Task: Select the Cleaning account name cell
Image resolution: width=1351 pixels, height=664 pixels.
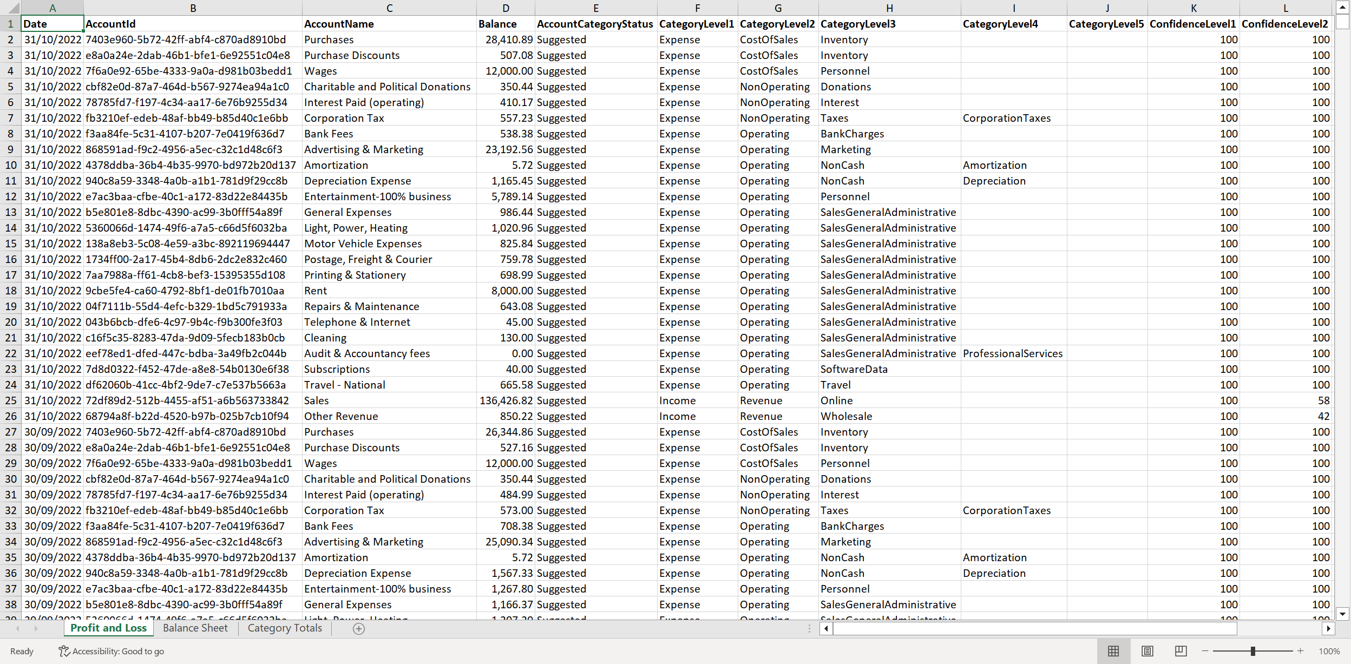Action: (x=389, y=338)
